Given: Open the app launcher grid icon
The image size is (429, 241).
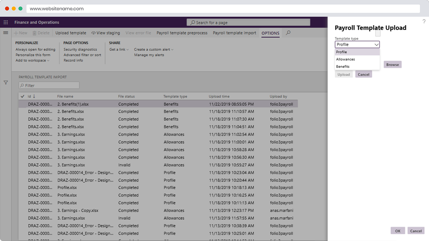Looking at the screenshot, I should pyautogui.click(x=5, y=22).
